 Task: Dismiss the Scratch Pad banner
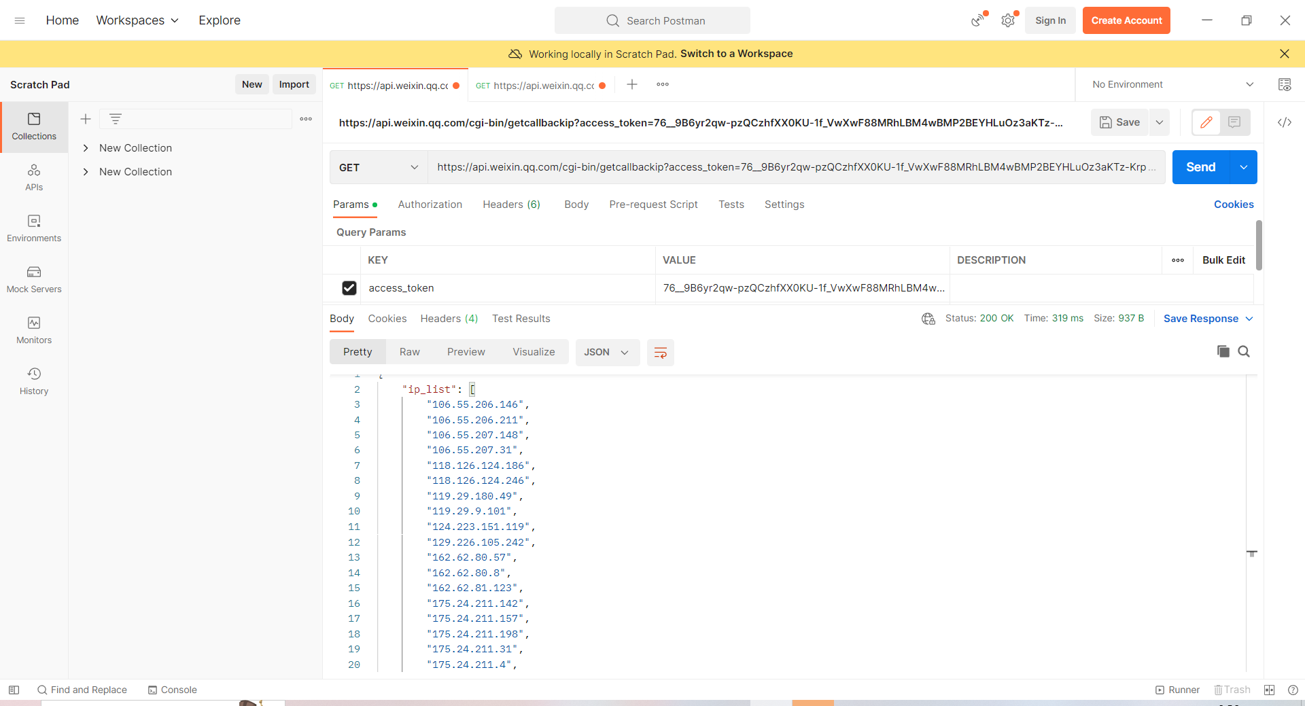coord(1284,54)
